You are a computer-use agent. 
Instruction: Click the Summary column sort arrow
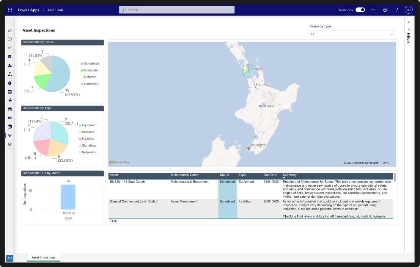[284, 178]
